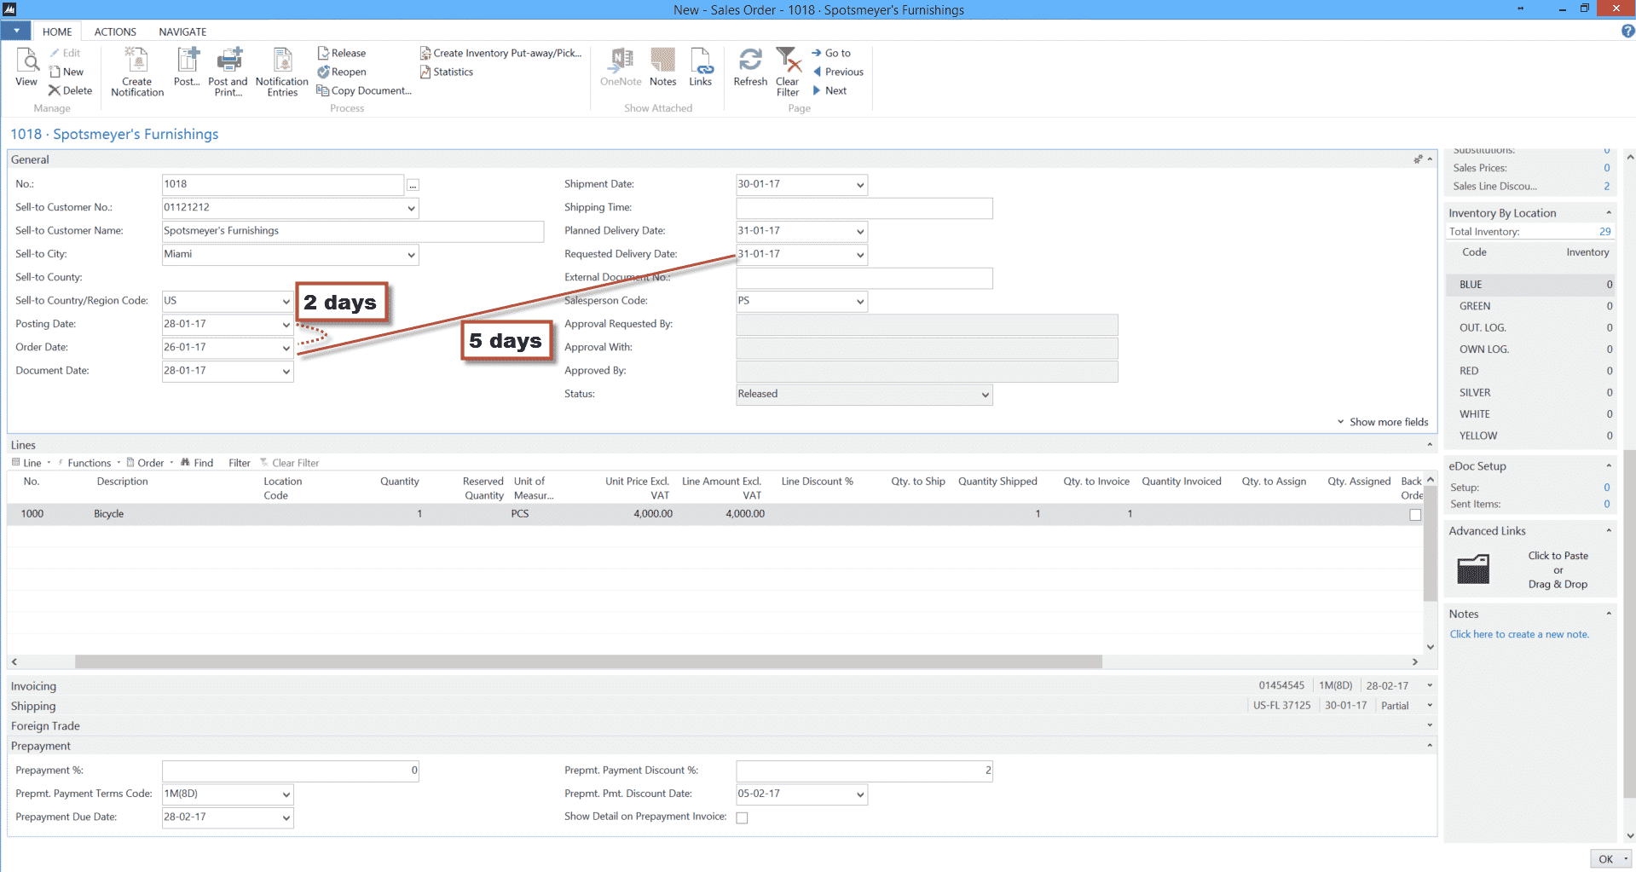Screen dimensions: 1636x872
Task: Create a New sales order
Action: [66, 72]
